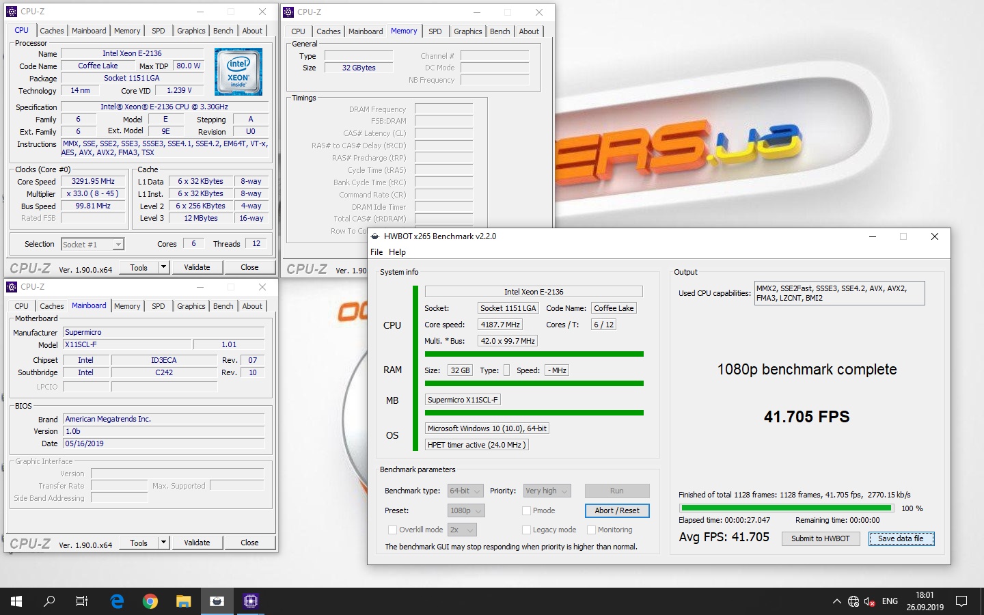The image size is (984, 615).
Task: Click Tools button in Mainboard window
Action: (139, 543)
